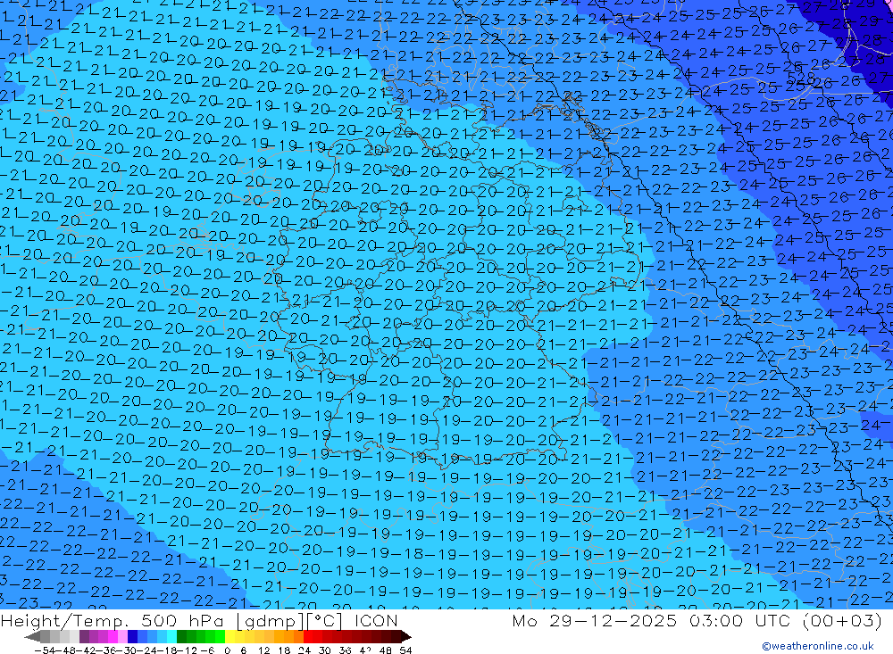
Task: Open the weatheronline.co.uk copyright link
Action: [818, 646]
